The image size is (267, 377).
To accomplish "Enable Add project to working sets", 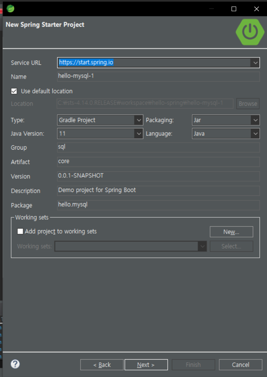I will click(x=20, y=231).
